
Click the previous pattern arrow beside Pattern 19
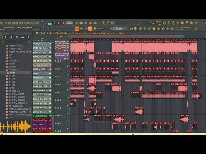(112, 29)
